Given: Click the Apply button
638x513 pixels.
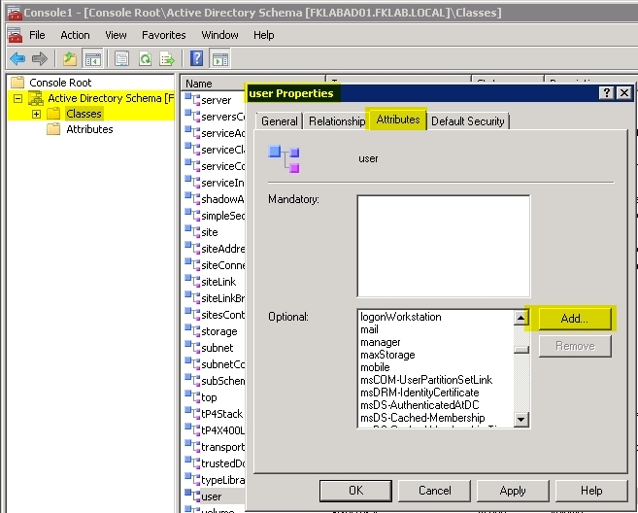Looking at the screenshot, I should (513, 491).
